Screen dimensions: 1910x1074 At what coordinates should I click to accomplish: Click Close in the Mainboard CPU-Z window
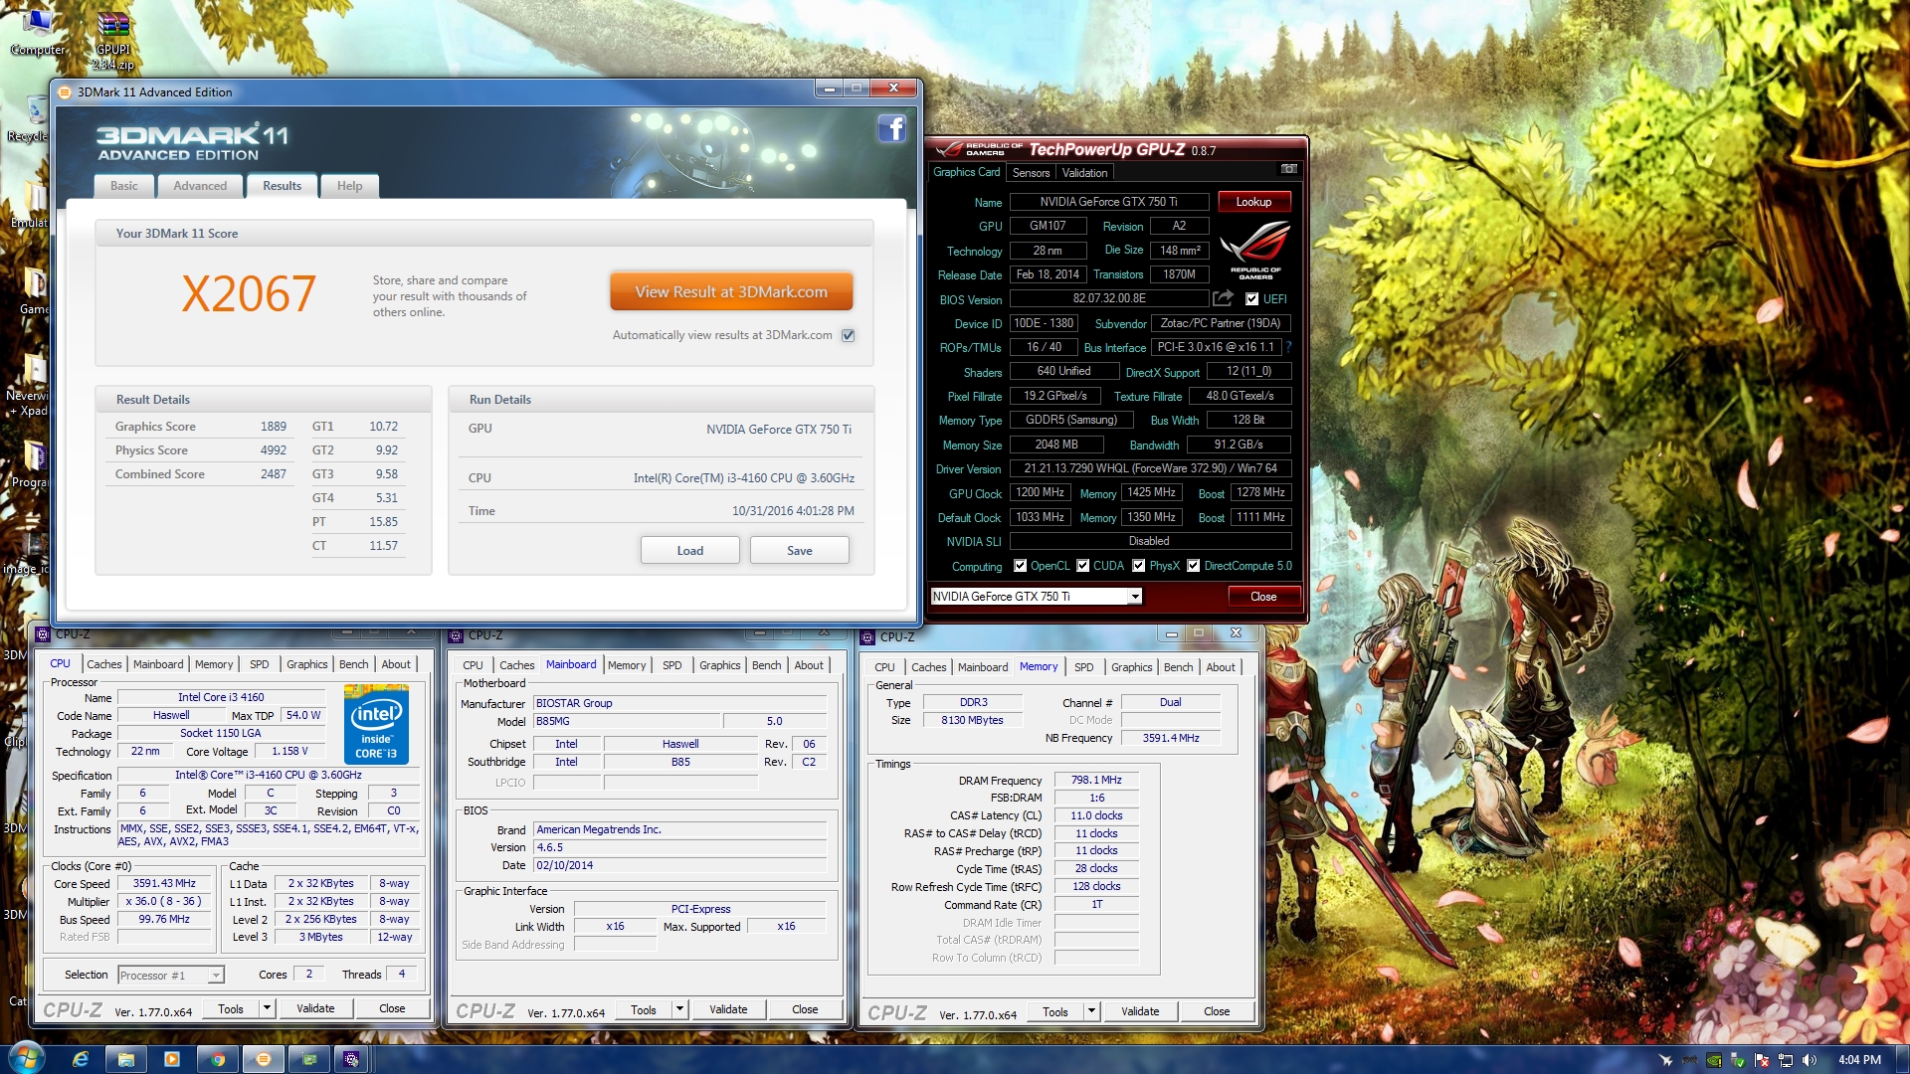tap(805, 1009)
